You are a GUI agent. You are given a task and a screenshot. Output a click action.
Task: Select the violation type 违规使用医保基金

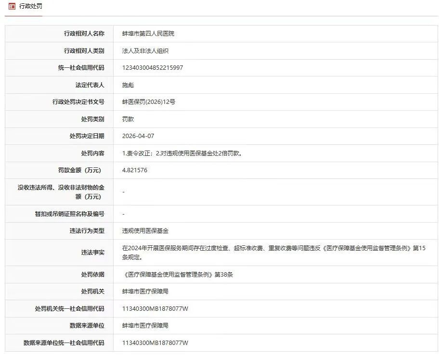pyautogui.click(x=147, y=230)
